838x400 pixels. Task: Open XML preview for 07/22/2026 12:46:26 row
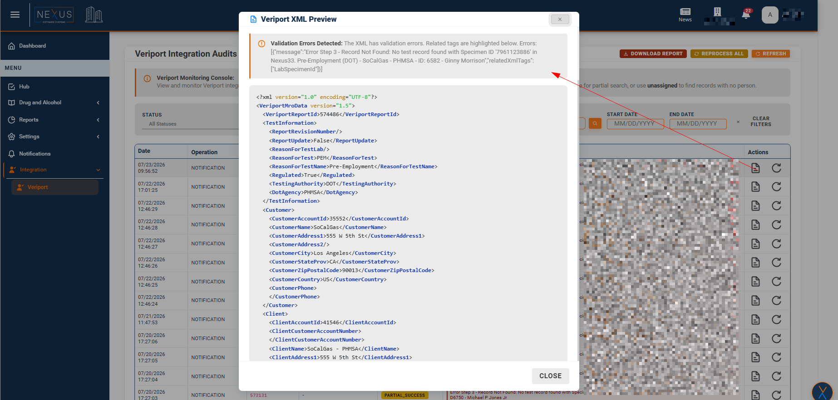[755, 263]
